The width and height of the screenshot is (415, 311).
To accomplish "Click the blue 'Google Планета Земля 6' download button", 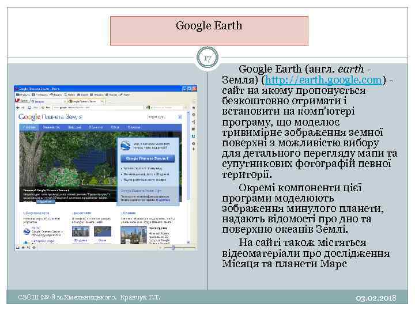I will click(x=148, y=158).
